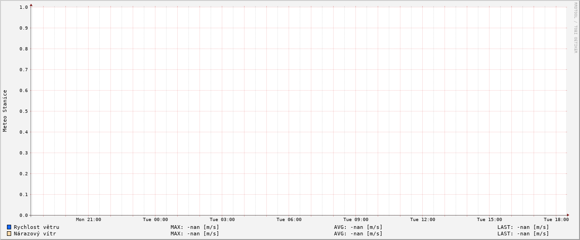Click the RRDTOOL / TOBI OETIKER watermark
The height and width of the screenshot is (240, 580).
tap(575, 28)
